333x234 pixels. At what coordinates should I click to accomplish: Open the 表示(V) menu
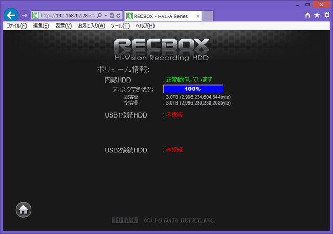(63, 26)
